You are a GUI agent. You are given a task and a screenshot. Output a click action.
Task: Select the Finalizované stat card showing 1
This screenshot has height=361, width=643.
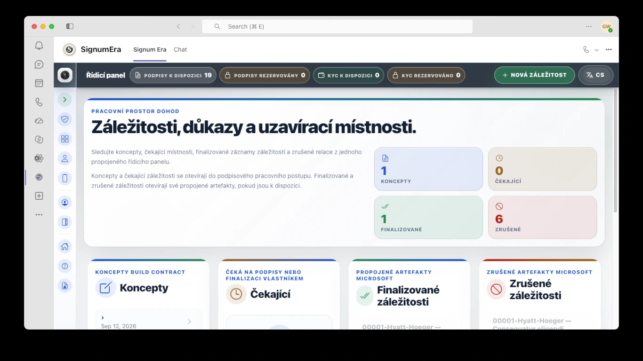pos(428,217)
